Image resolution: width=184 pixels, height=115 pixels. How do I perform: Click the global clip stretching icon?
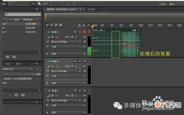click(84, 25)
